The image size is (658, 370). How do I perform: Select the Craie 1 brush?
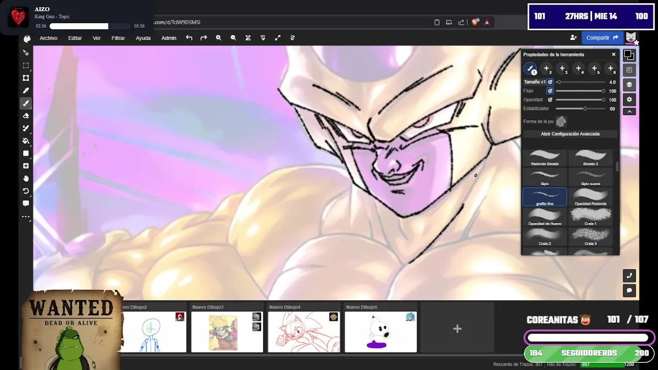[591, 217]
